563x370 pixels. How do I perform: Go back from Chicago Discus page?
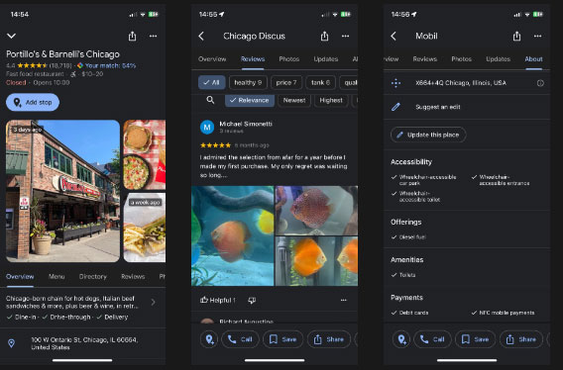pos(201,36)
